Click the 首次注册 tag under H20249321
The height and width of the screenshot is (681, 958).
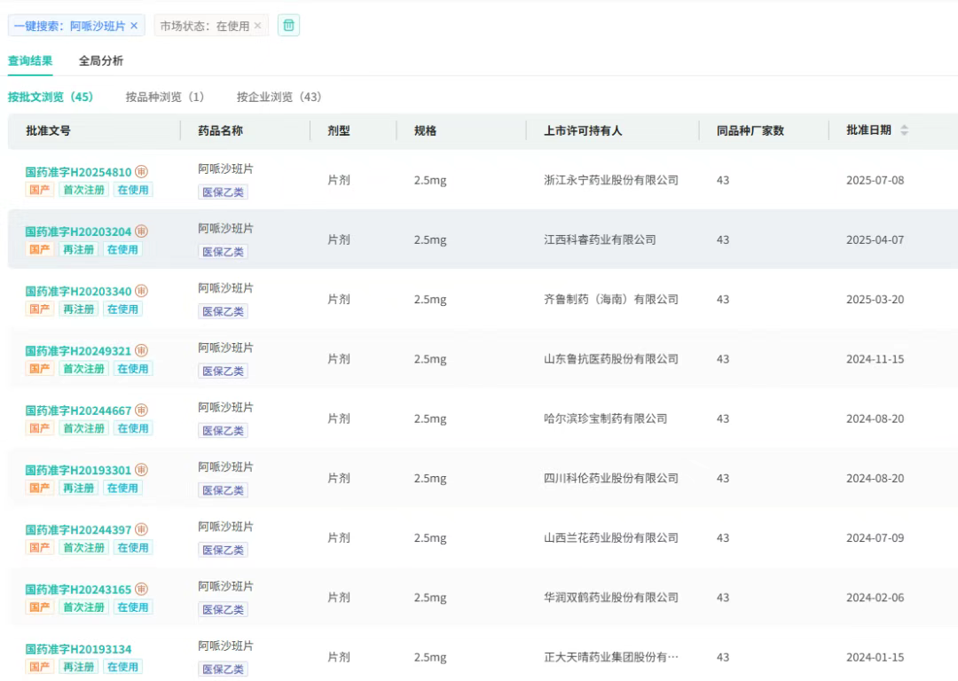[x=82, y=369]
